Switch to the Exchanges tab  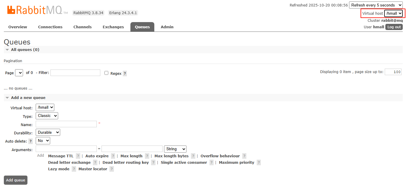113,27
